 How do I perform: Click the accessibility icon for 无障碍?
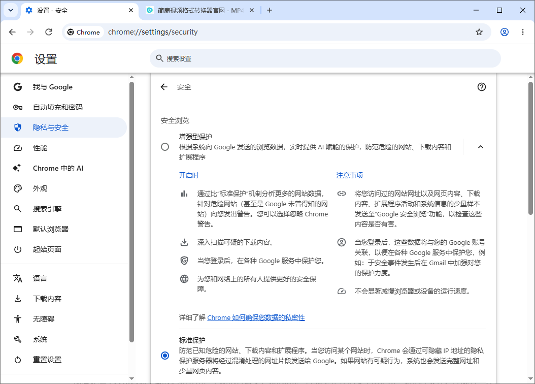[x=18, y=319]
